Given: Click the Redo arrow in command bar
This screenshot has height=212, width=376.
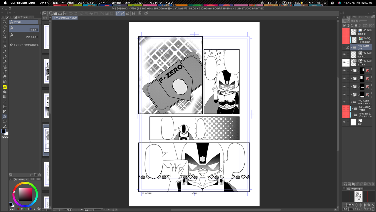Looking at the screenshot, I should pos(76,13).
